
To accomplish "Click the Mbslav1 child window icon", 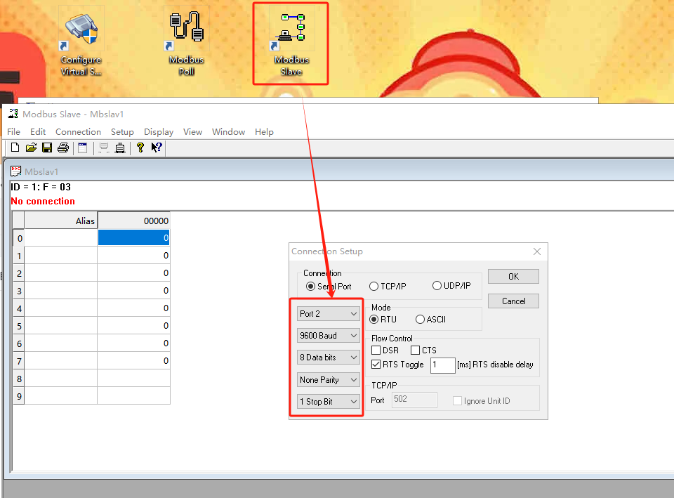I will tap(16, 171).
